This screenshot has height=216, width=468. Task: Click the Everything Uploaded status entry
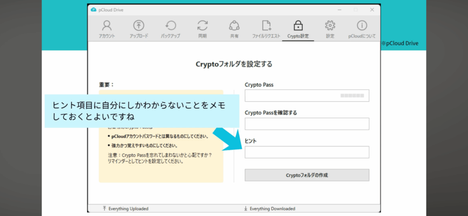tap(128, 209)
